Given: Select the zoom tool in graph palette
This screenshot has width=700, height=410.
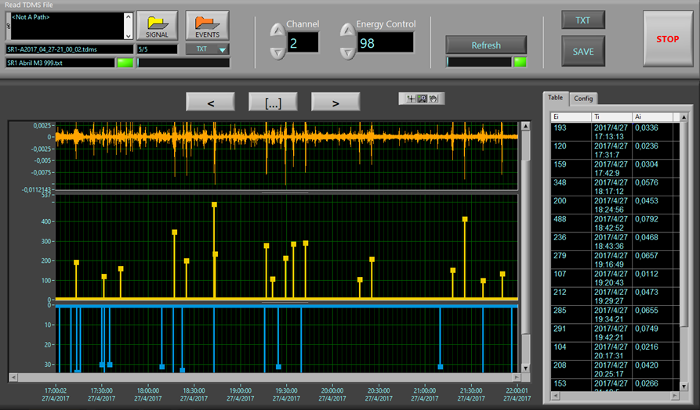Looking at the screenshot, I should [421, 99].
